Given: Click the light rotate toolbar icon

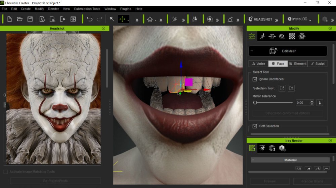Looking at the screenshot, I should (x=230, y=19).
